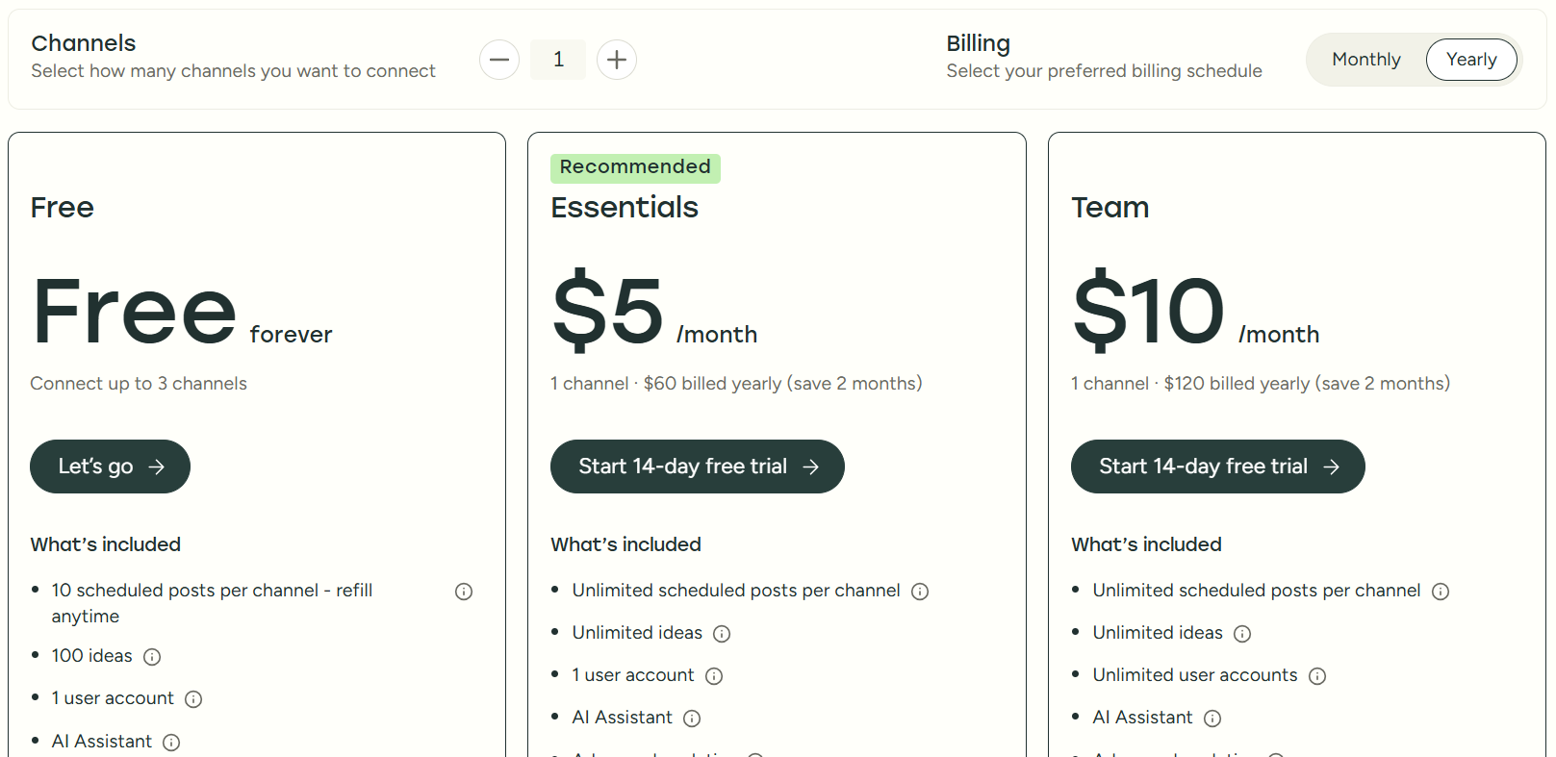Start 14-day free trial for Team plan

tap(1217, 467)
